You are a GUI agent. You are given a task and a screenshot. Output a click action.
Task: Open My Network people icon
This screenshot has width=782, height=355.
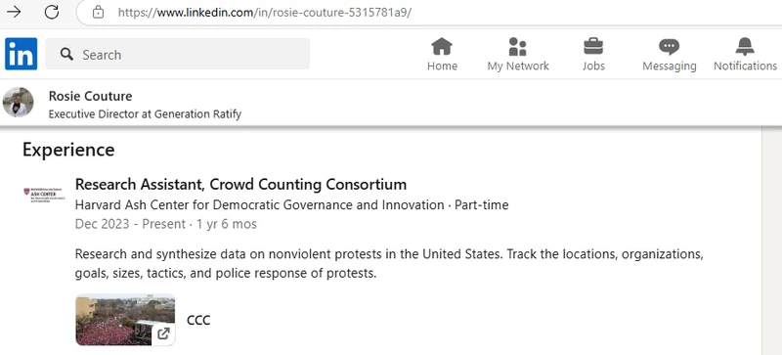click(x=518, y=47)
